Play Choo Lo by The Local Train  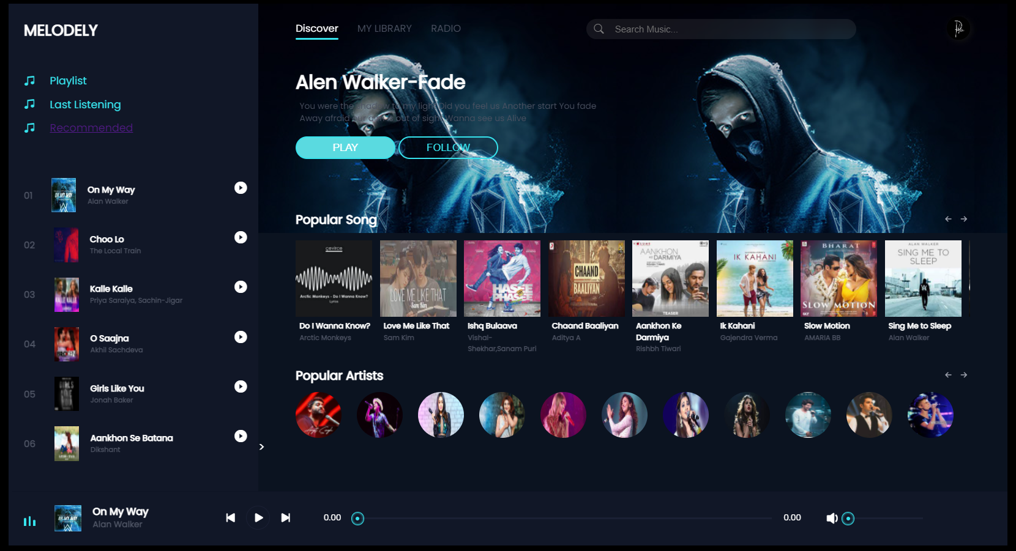tap(241, 237)
